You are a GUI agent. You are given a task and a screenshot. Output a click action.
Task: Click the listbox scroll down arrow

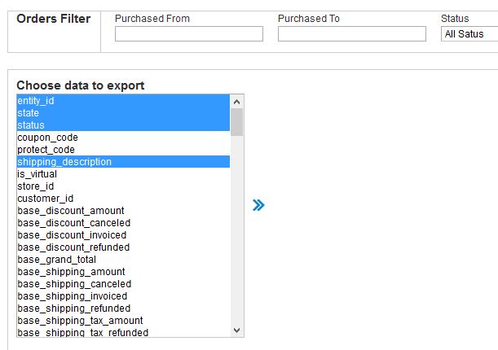[237, 330]
